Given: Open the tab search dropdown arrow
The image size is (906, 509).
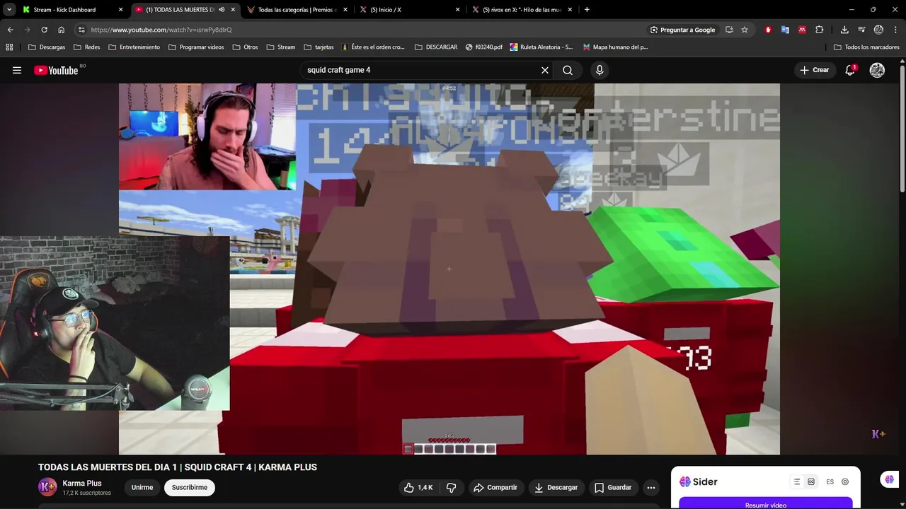Looking at the screenshot, I should pos(9,10).
